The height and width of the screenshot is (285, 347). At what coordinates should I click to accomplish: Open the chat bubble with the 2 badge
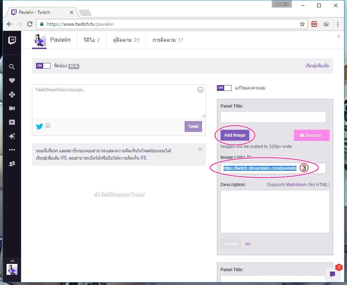pos(332,274)
